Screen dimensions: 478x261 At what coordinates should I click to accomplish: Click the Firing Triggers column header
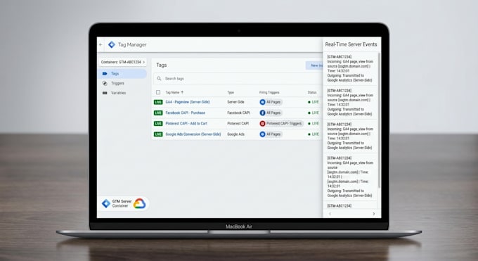coord(269,92)
